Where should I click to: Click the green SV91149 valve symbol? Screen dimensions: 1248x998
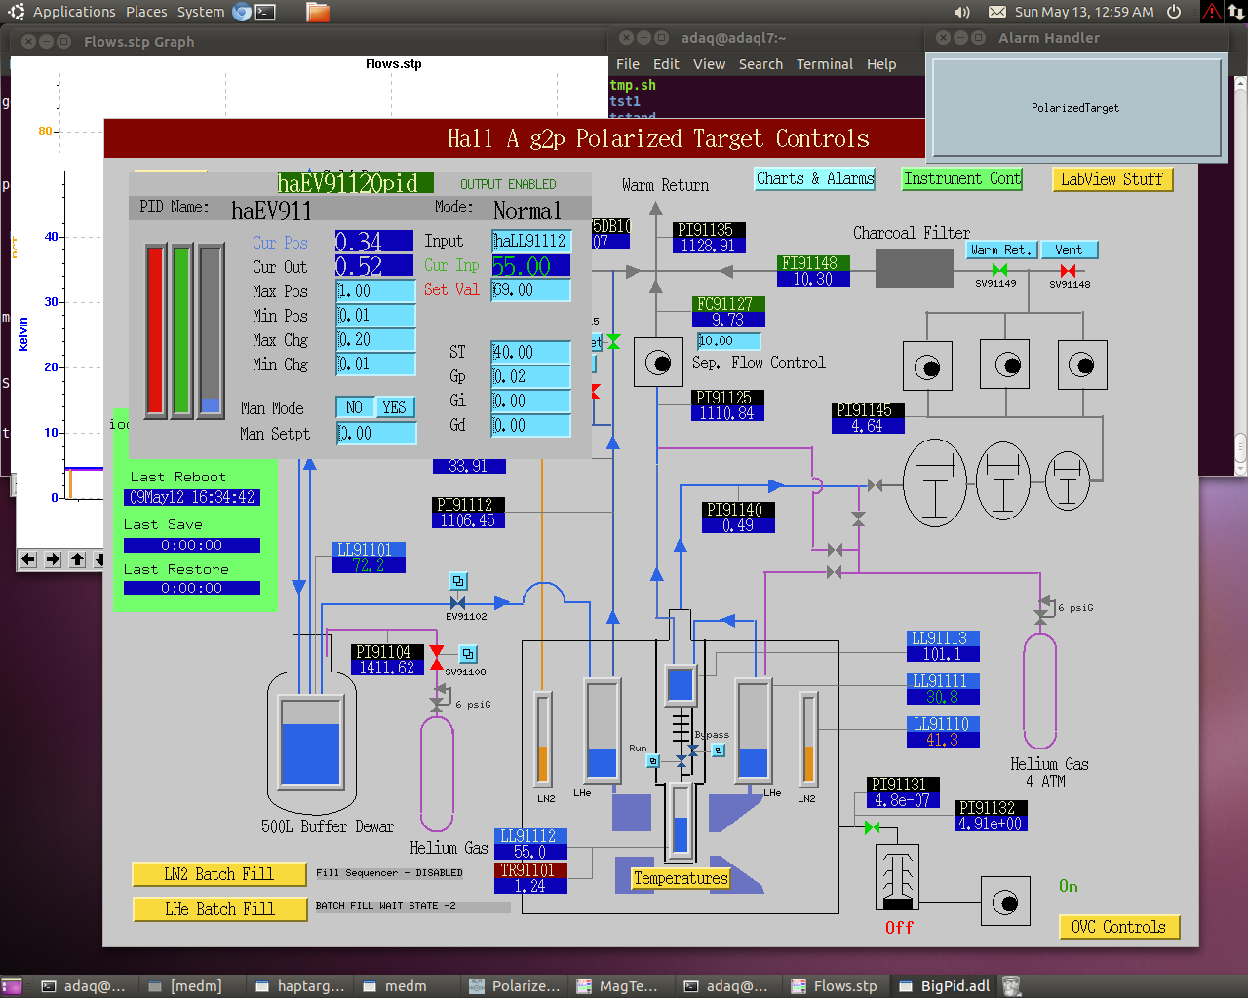(999, 270)
